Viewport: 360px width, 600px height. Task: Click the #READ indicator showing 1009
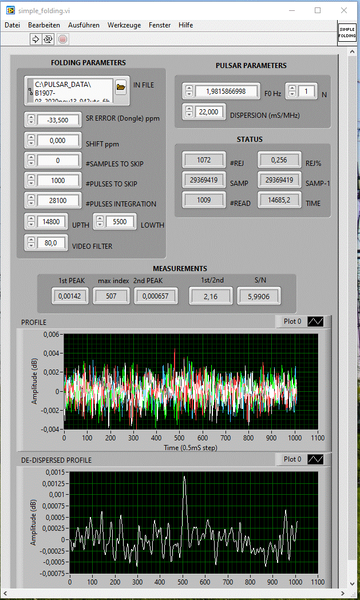[x=204, y=200]
